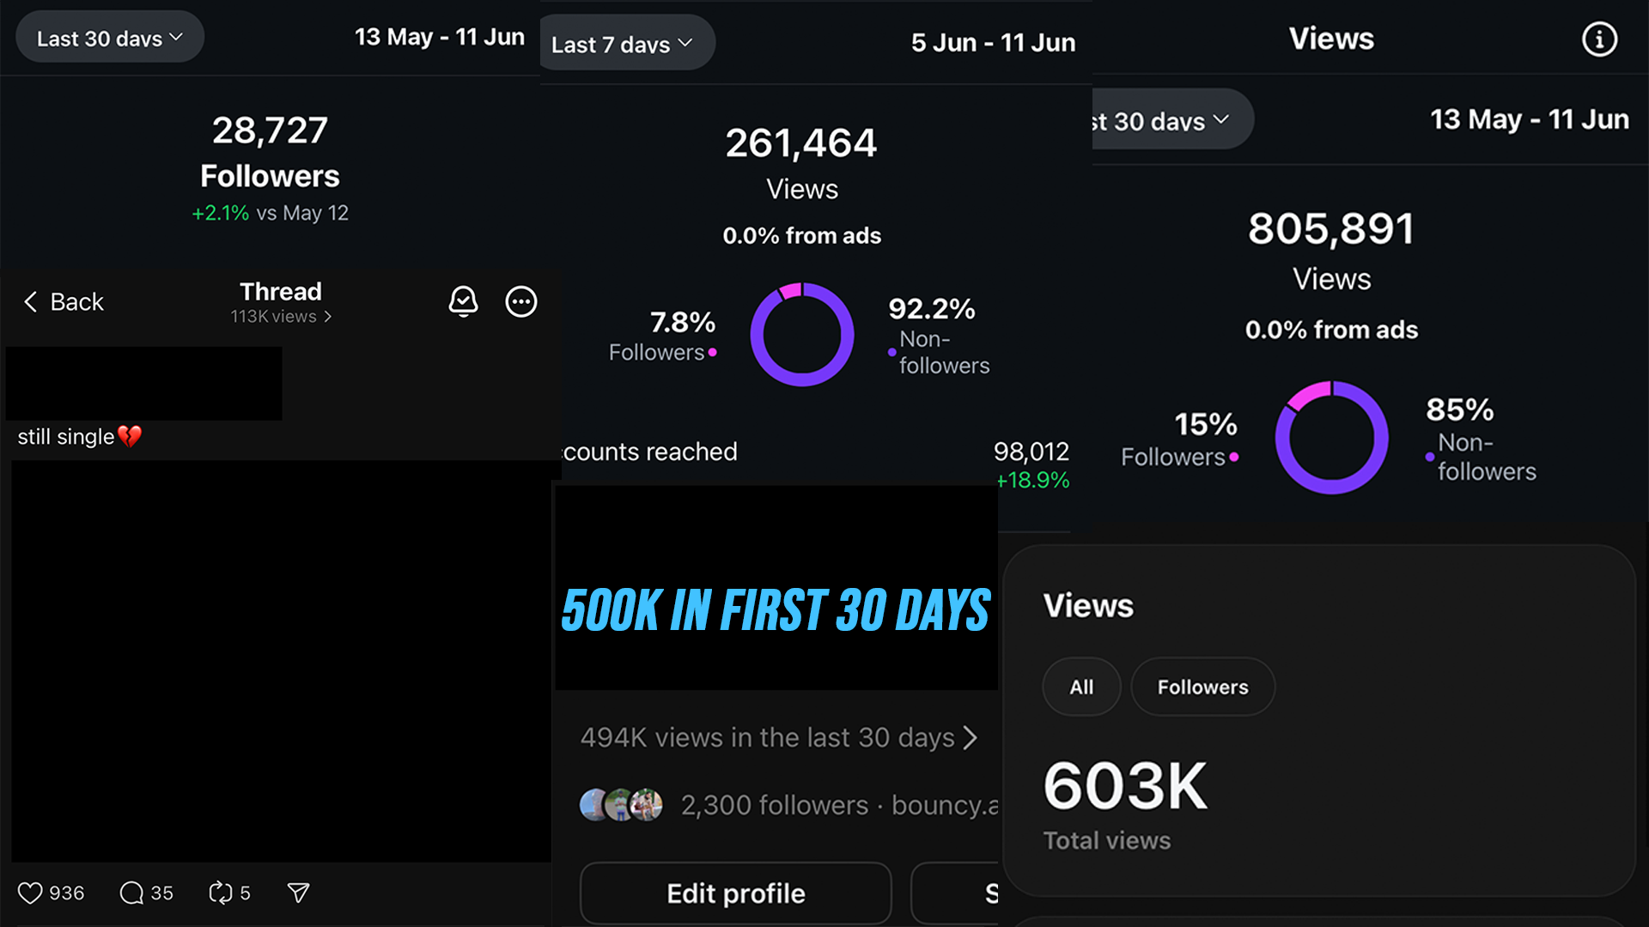The image size is (1649, 927).
Task: Click the purple donut chart under 805,891 views
Action: pyautogui.click(x=1331, y=438)
